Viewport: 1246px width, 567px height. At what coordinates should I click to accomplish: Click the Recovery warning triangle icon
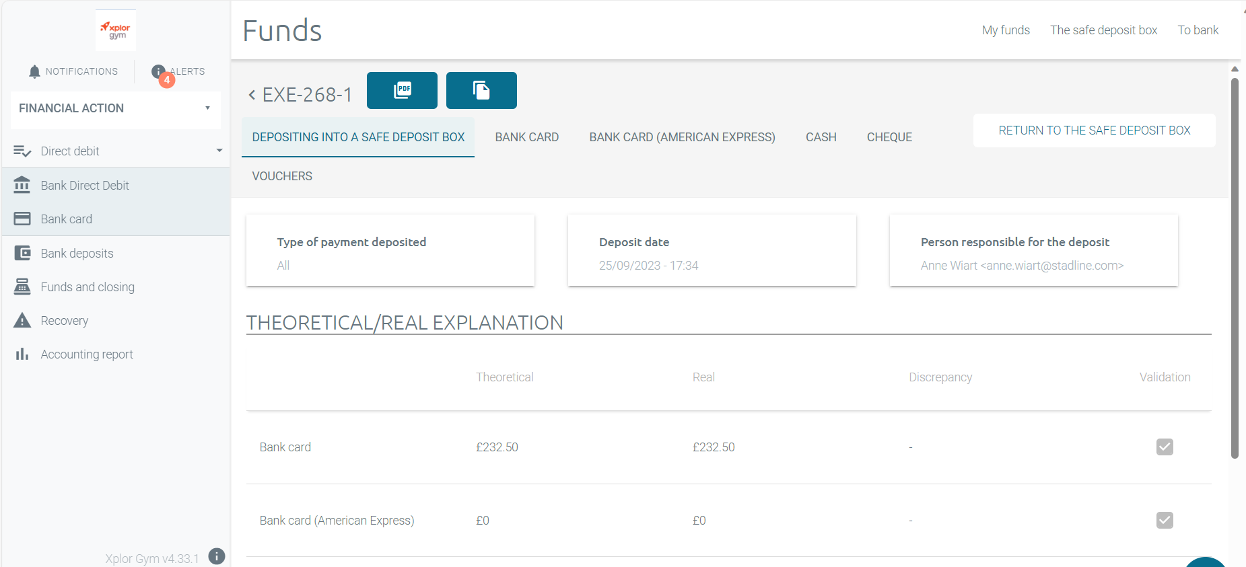tap(22, 320)
